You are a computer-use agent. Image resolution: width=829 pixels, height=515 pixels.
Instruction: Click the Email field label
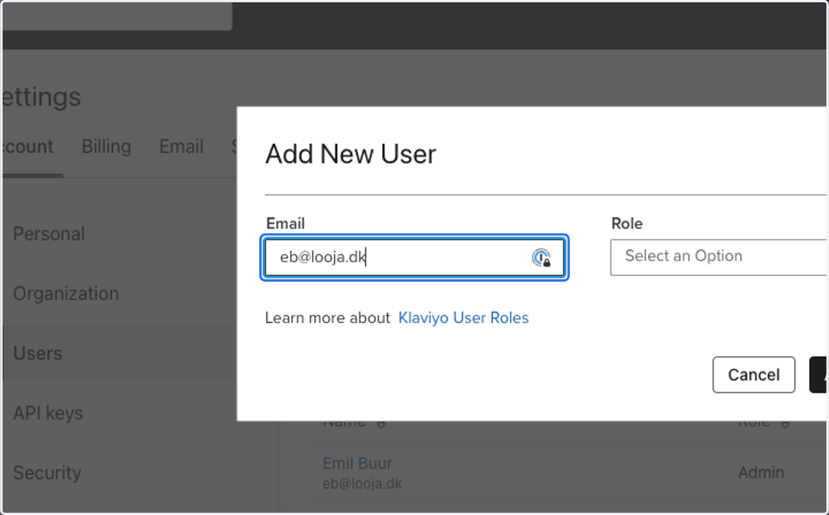pos(285,224)
